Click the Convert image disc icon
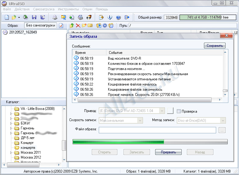The height and width of the screenshot is (175, 239). pyautogui.click(x=72, y=17)
